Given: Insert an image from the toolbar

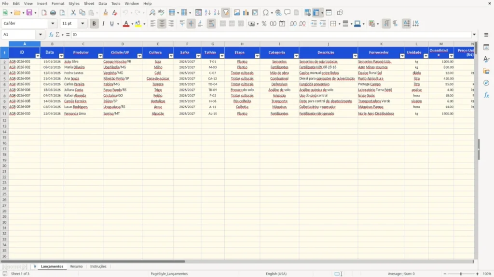Looking at the screenshot, I should tap(237, 13).
